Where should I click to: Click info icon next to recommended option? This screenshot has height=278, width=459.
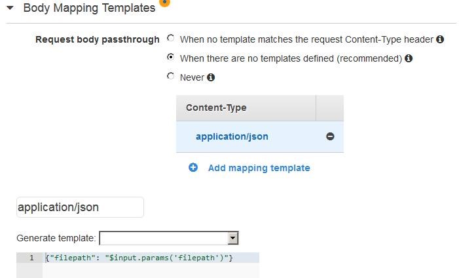click(409, 58)
